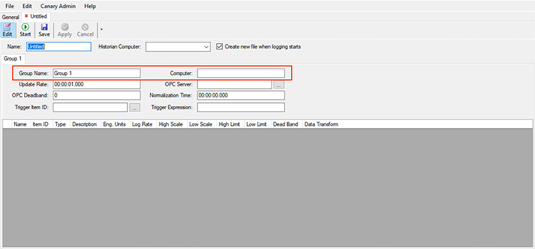Switch to the General tab

[x=11, y=17]
